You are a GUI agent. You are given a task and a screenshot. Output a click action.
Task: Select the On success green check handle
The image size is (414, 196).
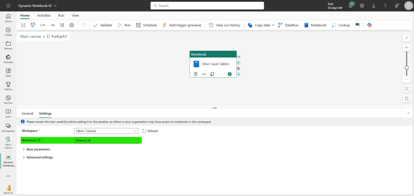[239, 63]
